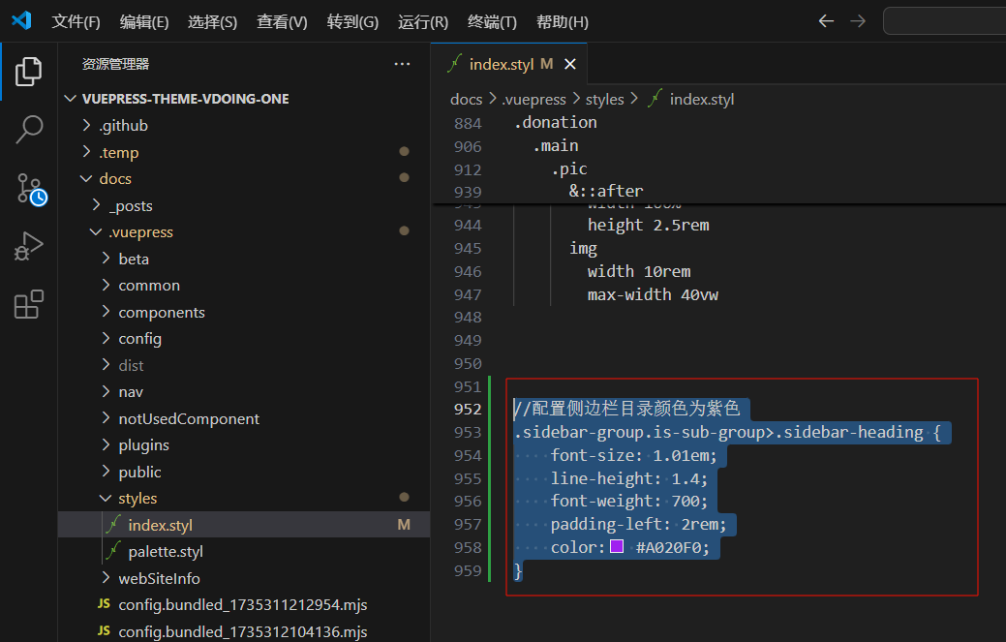This screenshot has height=642, width=1006.
Task: Open the Source Control view
Action: [x=30, y=189]
